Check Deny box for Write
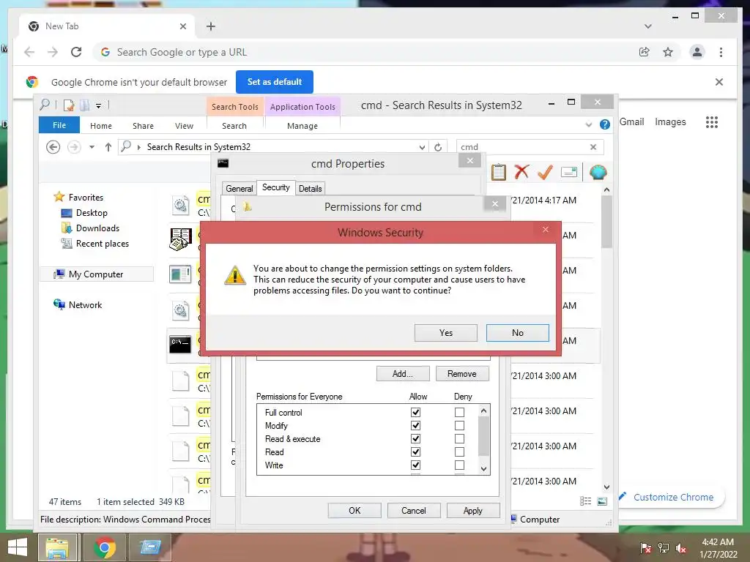The width and height of the screenshot is (750, 562). coord(460,465)
